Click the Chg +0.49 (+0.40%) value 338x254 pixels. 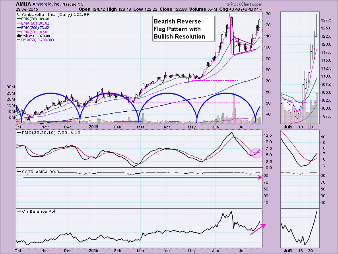click(x=239, y=9)
